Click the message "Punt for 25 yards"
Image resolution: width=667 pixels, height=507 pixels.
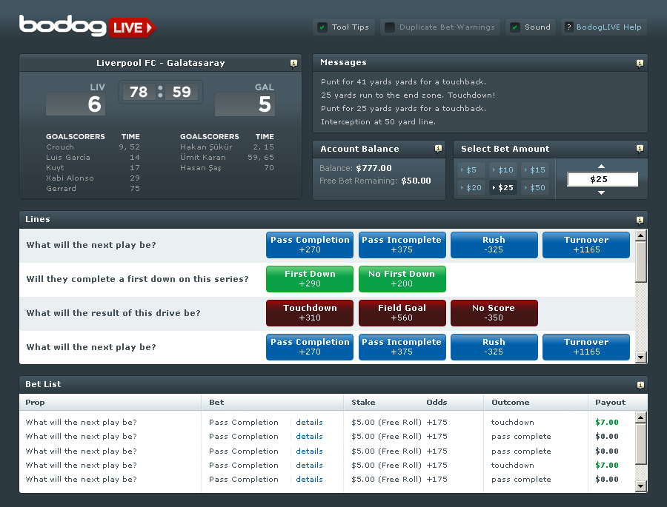[403, 108]
